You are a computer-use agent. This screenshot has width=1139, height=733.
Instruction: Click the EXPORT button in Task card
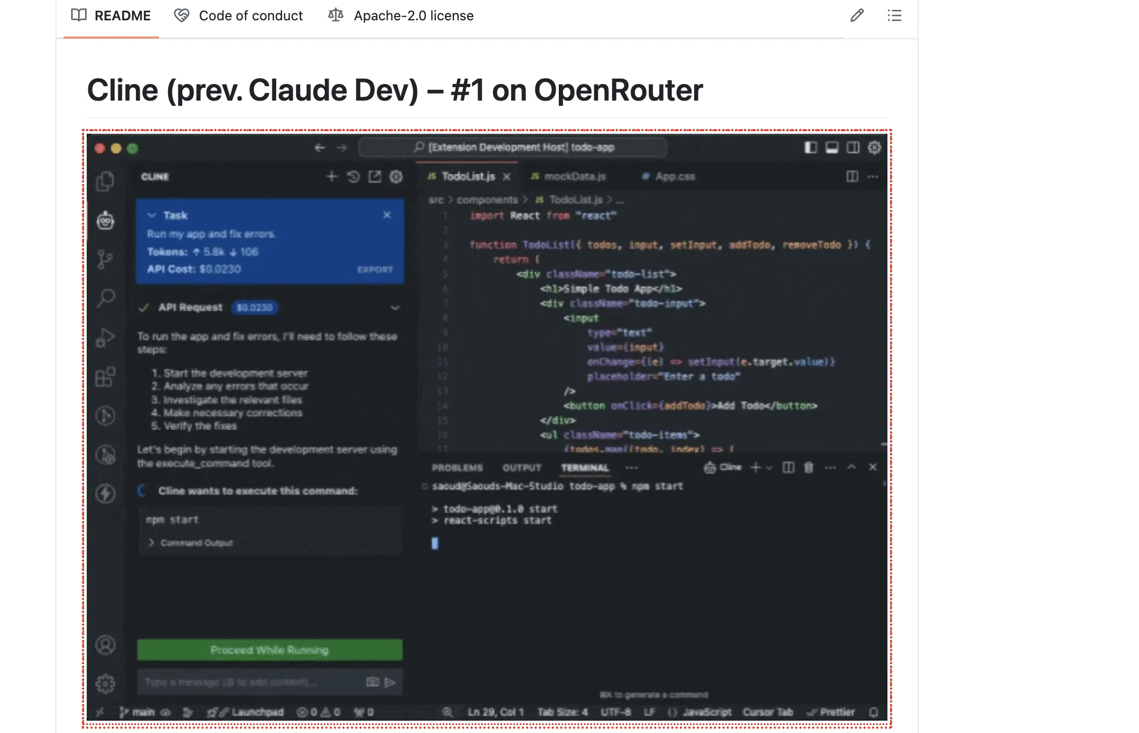point(375,270)
